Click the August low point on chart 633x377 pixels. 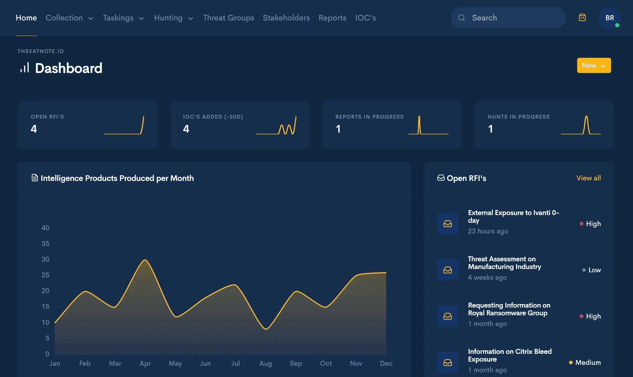tap(266, 329)
